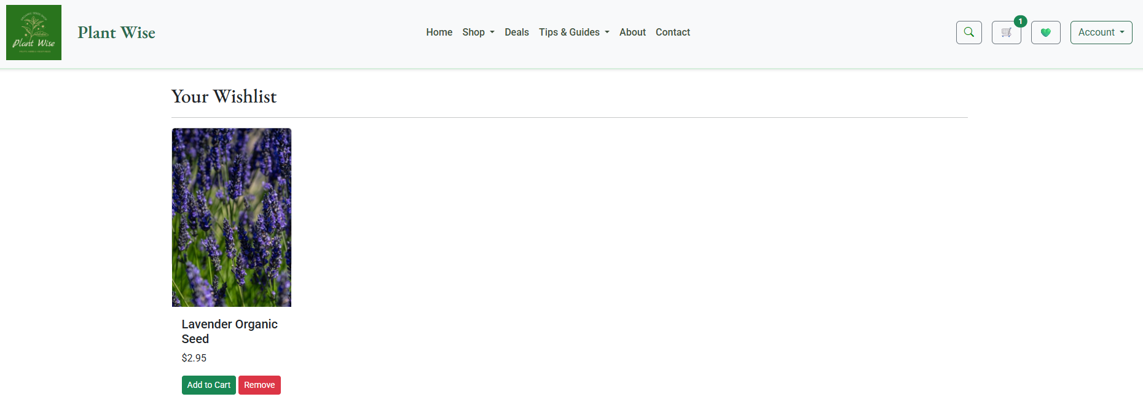Expand the Shop dropdown menu

pos(479,32)
